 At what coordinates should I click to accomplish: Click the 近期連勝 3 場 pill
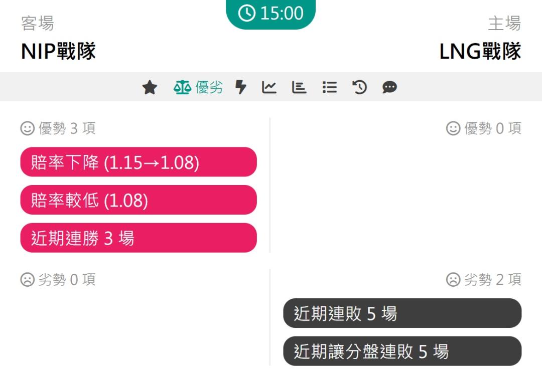[139, 238]
